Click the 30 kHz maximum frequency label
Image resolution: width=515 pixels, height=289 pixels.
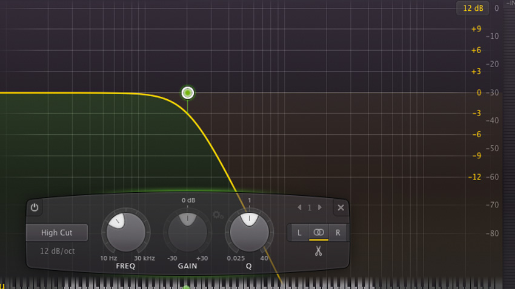tap(145, 258)
